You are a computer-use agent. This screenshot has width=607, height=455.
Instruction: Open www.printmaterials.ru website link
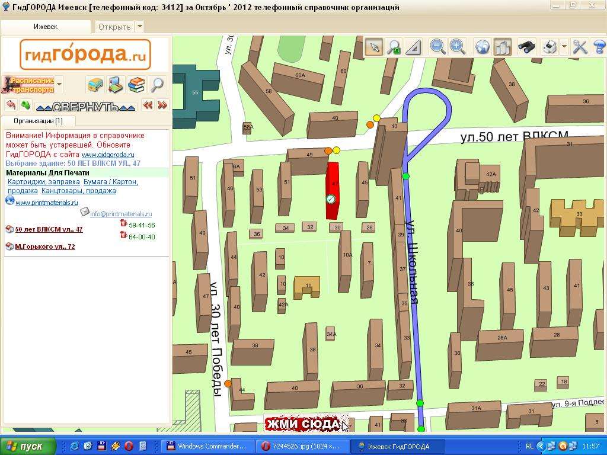point(46,203)
